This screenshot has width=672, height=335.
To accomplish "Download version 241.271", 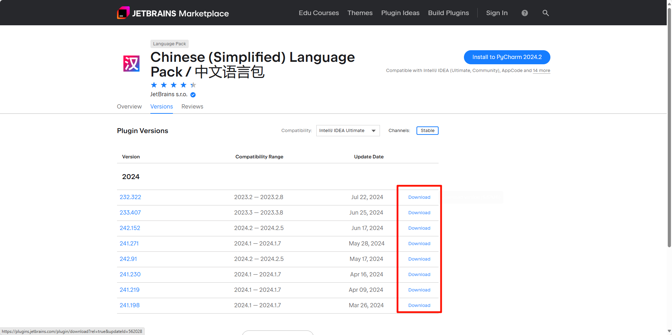I will click(419, 244).
